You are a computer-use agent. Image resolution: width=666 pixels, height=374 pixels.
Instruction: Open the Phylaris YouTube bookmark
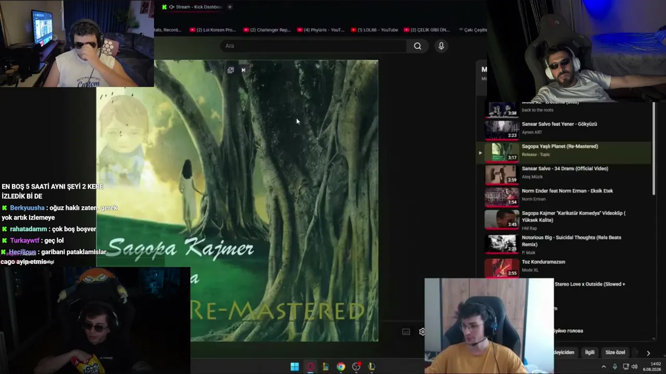pyautogui.click(x=321, y=30)
